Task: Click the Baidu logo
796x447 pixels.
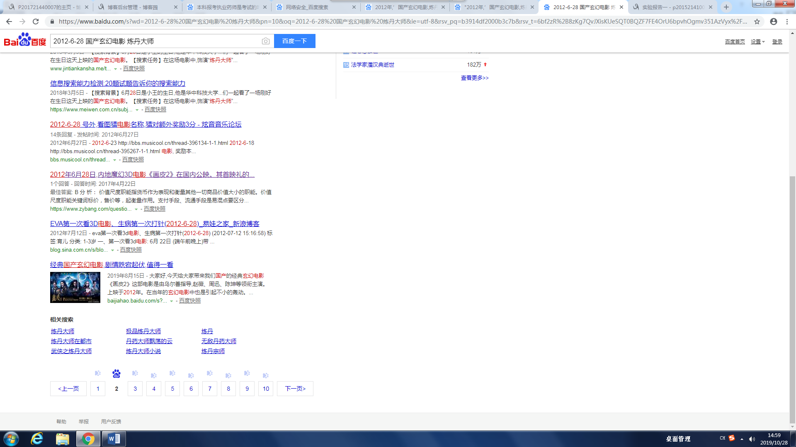Action: point(25,40)
